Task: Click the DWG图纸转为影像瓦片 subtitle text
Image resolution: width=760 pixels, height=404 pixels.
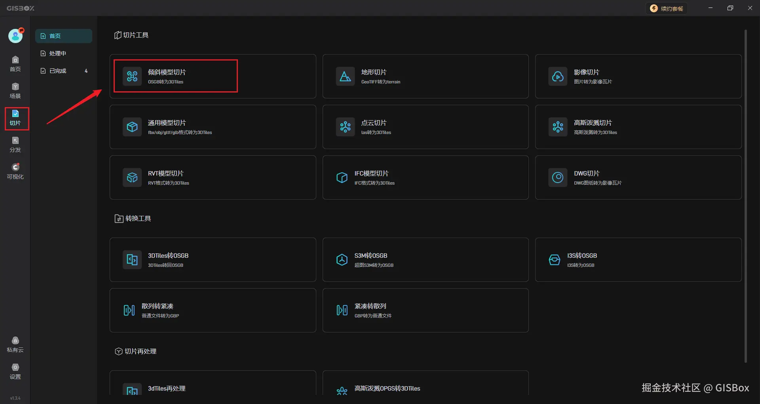Action: (598, 183)
